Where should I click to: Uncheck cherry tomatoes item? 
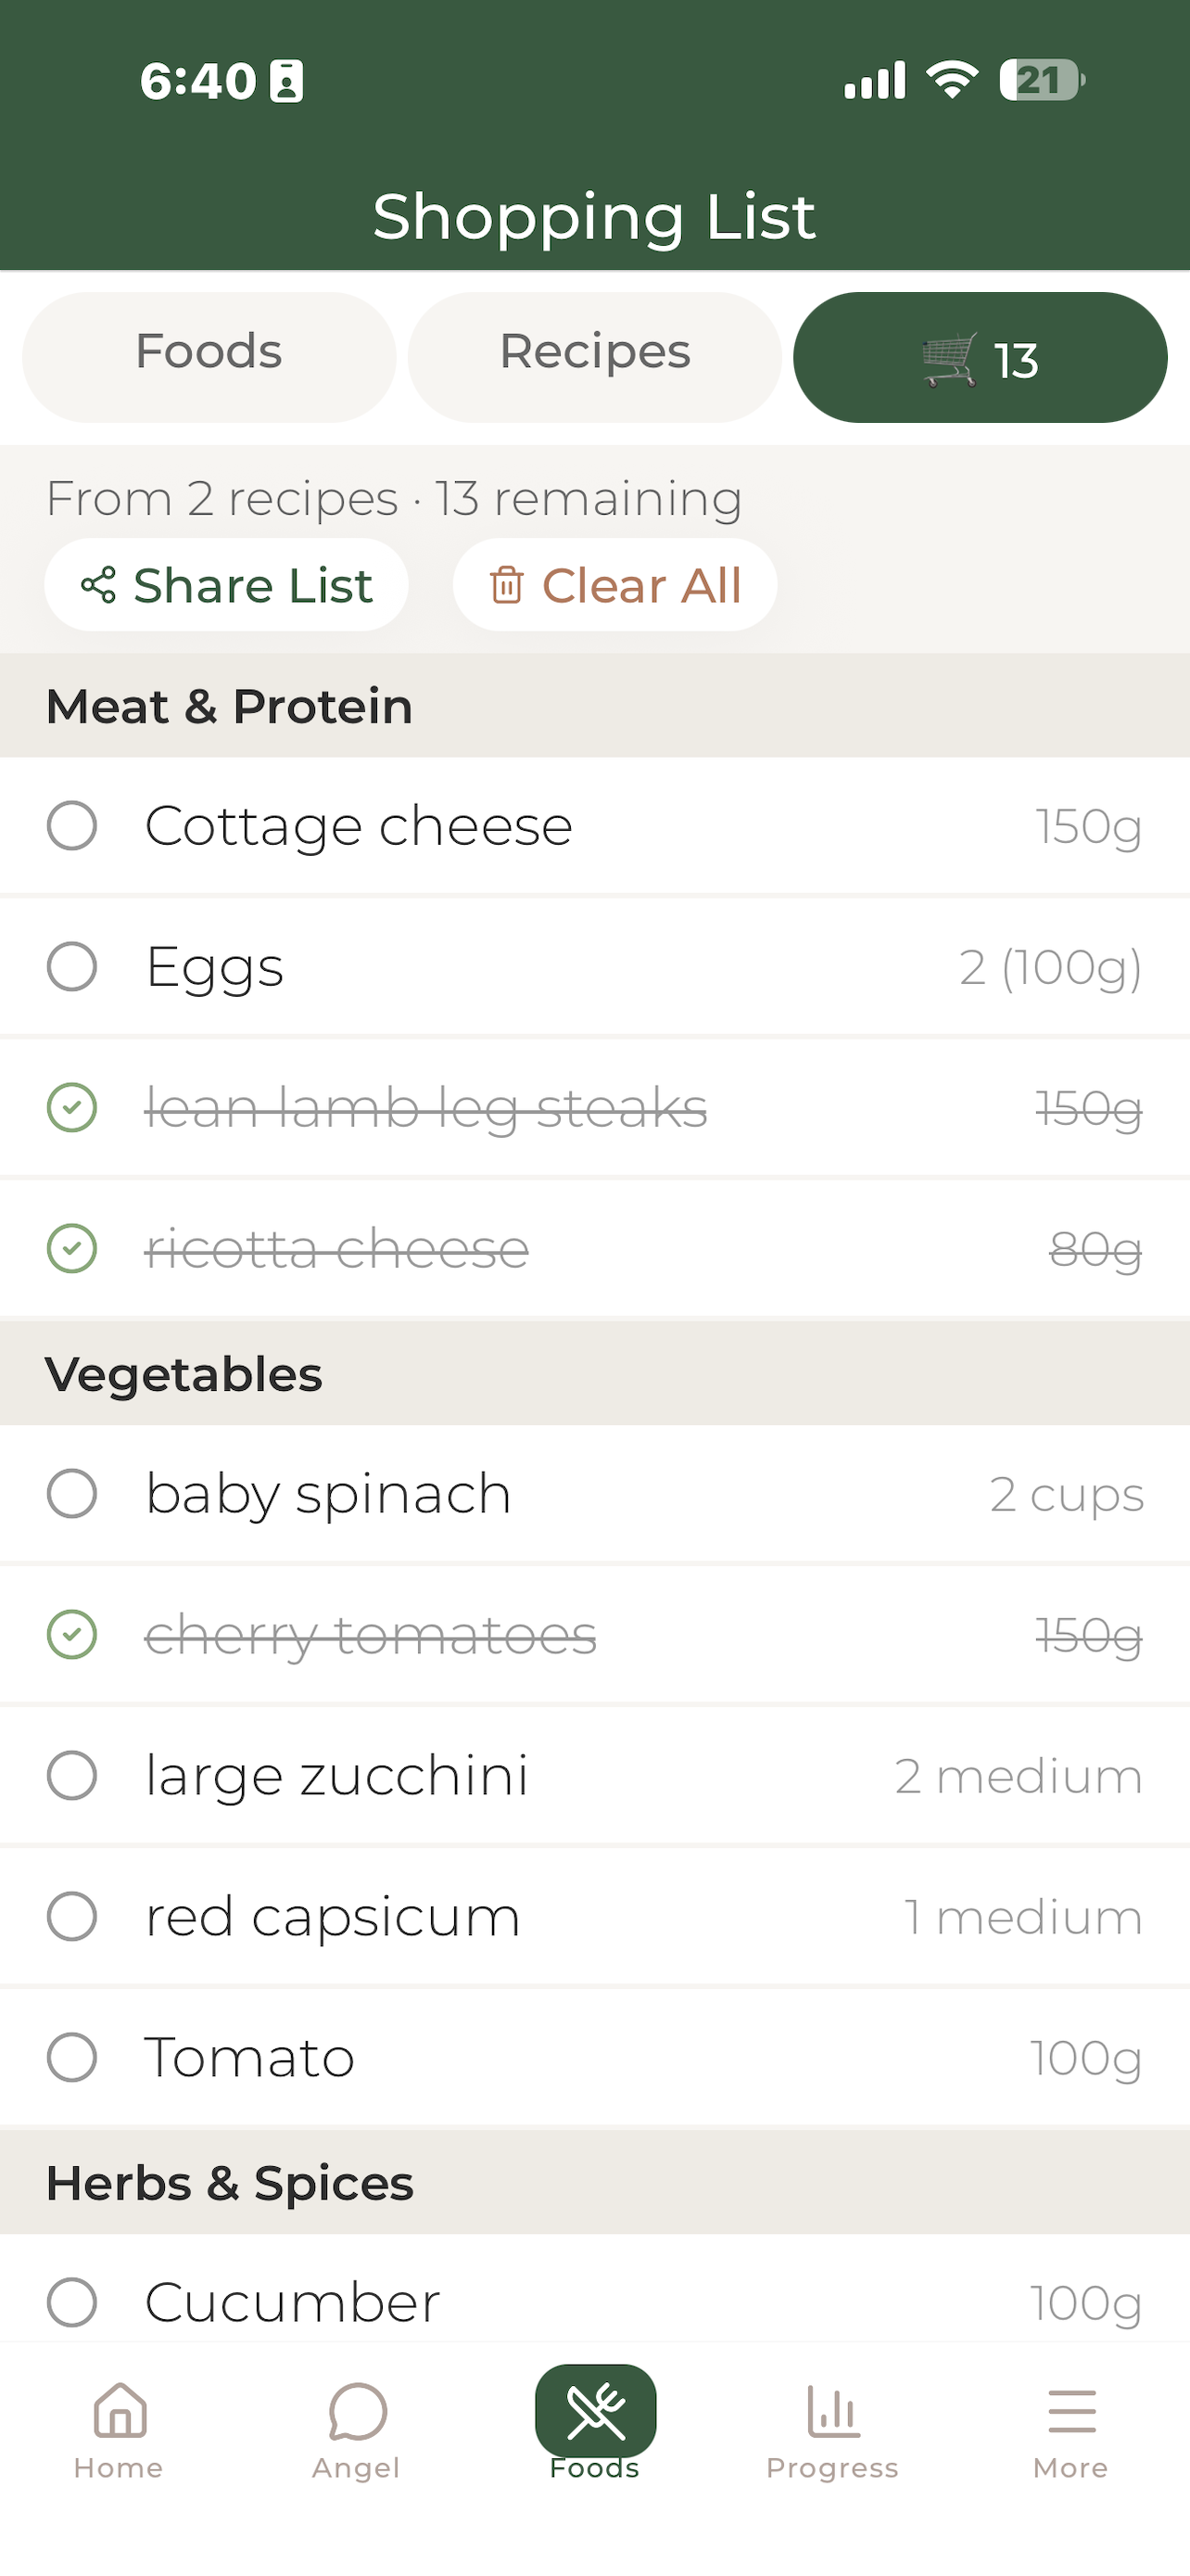pyautogui.click(x=72, y=1635)
